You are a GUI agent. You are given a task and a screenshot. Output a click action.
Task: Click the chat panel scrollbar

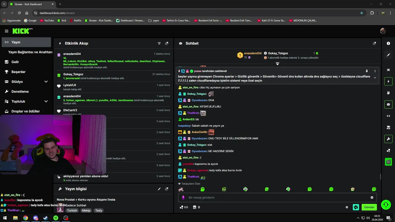380,177
